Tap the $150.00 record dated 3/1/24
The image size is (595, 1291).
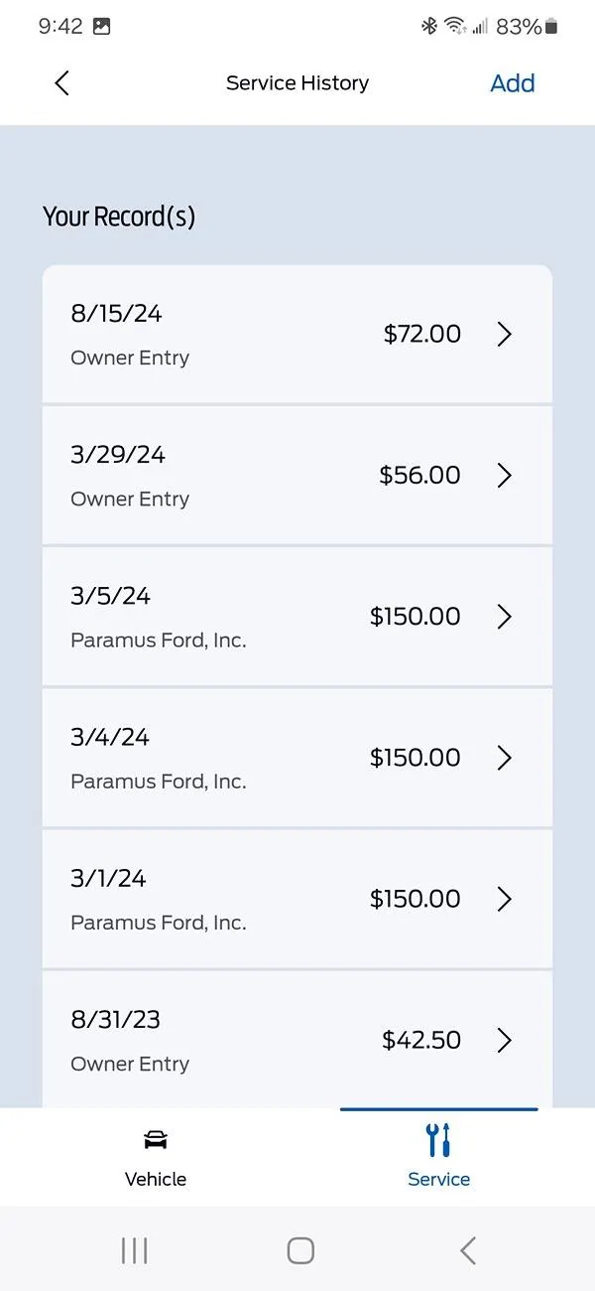[x=297, y=898]
